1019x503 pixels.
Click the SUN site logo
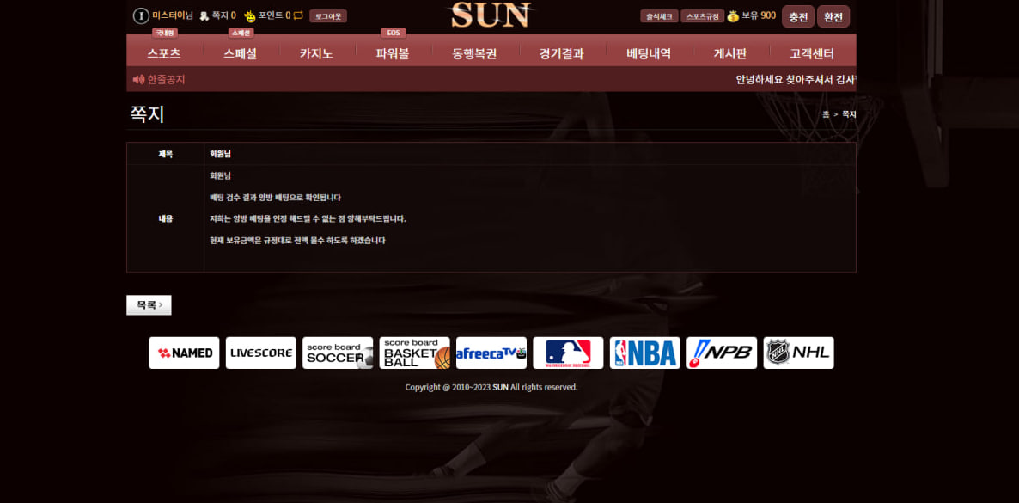tap(491, 15)
